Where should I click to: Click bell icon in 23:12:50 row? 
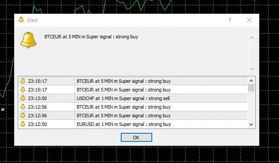click(23, 124)
